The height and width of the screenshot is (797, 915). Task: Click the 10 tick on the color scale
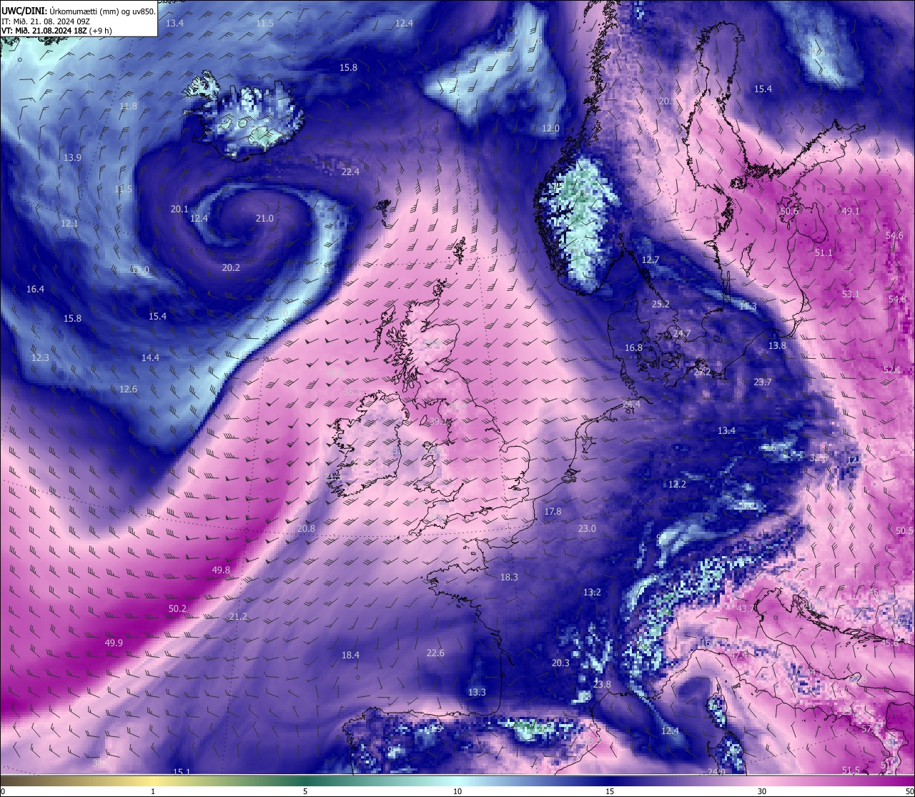[457, 791]
